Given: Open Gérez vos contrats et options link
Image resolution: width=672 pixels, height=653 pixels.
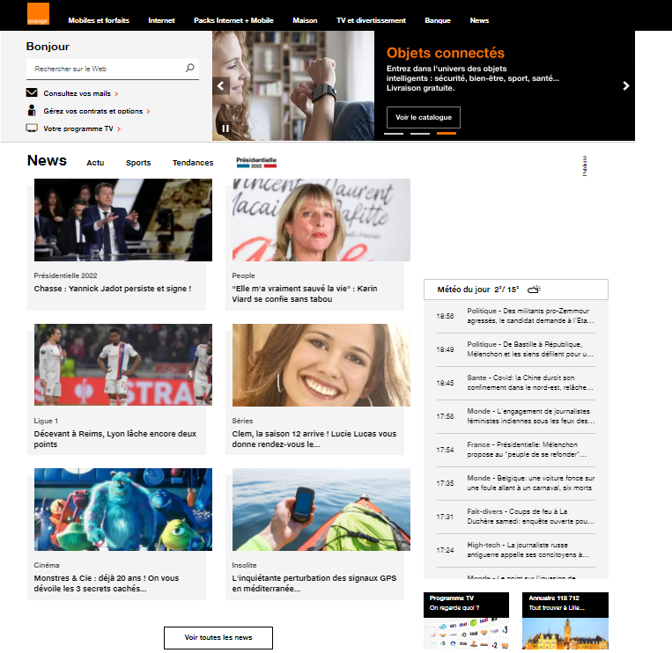Looking at the screenshot, I should (93, 111).
